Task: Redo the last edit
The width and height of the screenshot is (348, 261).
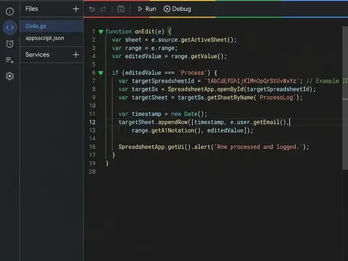Action: [104, 9]
